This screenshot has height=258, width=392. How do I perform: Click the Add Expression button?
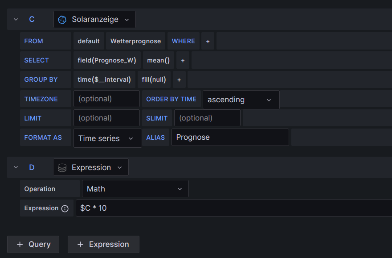pyautogui.click(x=103, y=244)
